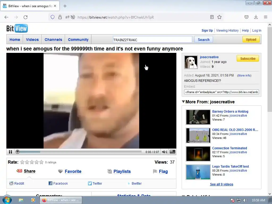Click the system tray speaker icon

pyautogui.click(x=245, y=200)
